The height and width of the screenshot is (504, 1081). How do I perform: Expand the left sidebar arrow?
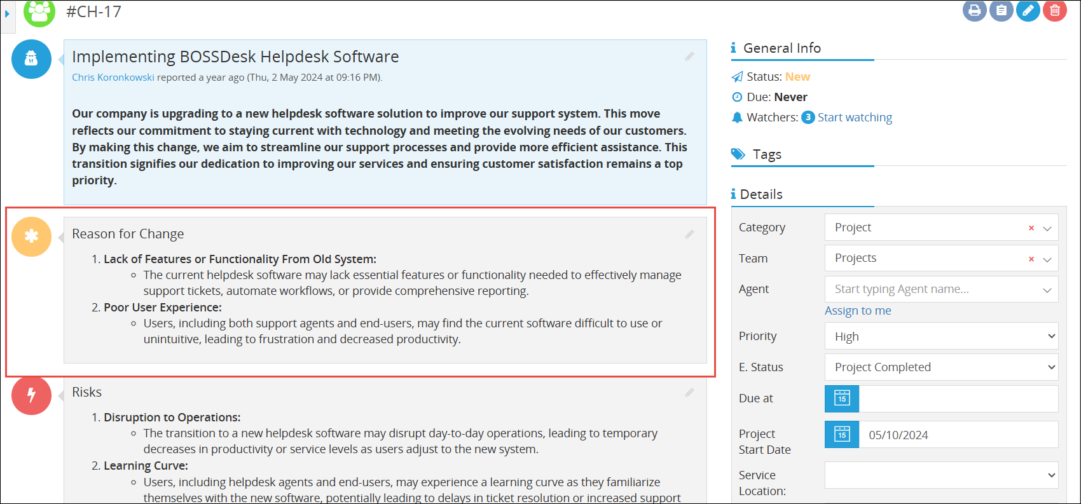click(x=7, y=13)
